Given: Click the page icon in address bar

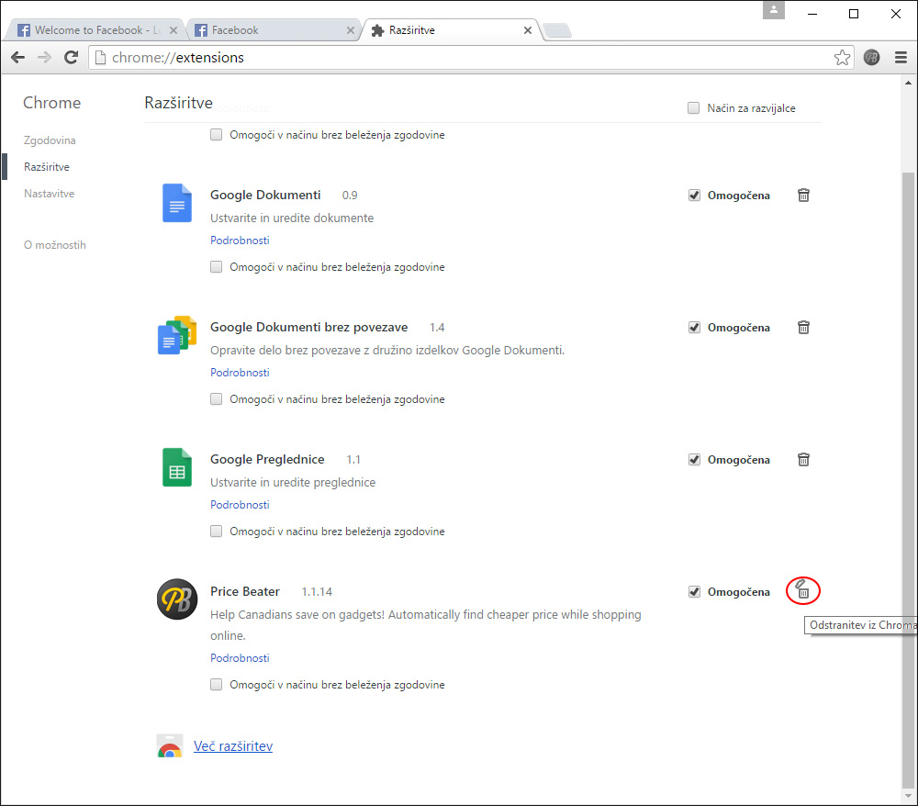Looking at the screenshot, I should tap(100, 57).
